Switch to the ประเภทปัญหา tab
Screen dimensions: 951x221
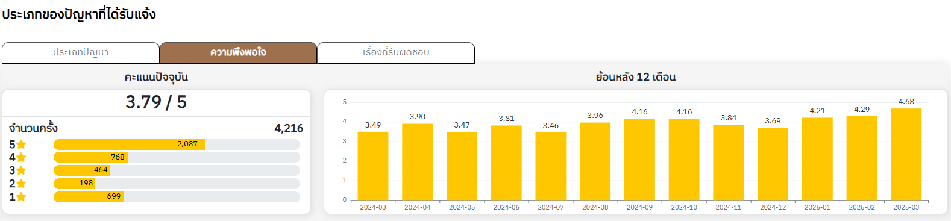click(81, 53)
